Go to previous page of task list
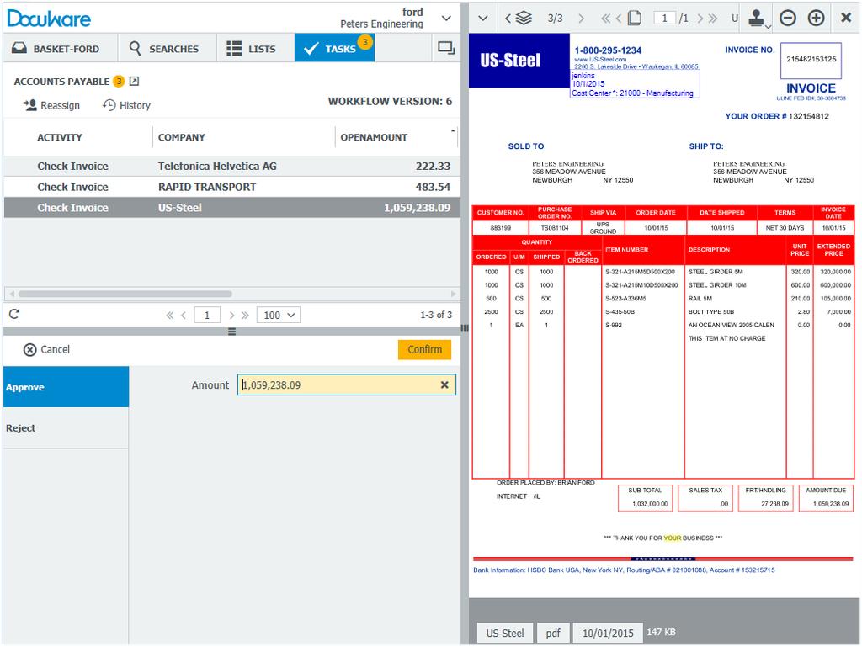This screenshot has height=647, width=862. 184,316
